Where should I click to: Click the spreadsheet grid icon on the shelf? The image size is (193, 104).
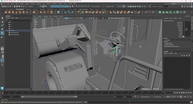click(58, 12)
